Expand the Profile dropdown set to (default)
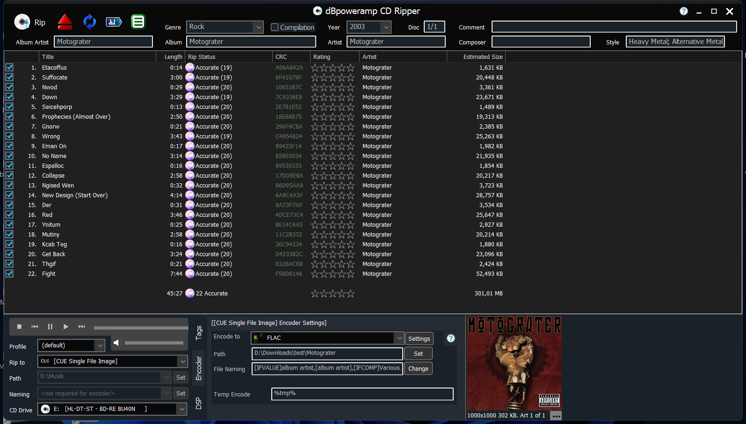This screenshot has height=424, width=746. pyautogui.click(x=100, y=345)
